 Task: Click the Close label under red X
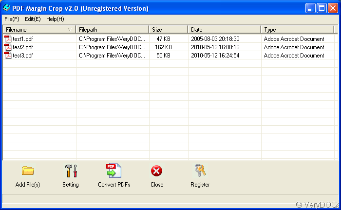(157, 185)
